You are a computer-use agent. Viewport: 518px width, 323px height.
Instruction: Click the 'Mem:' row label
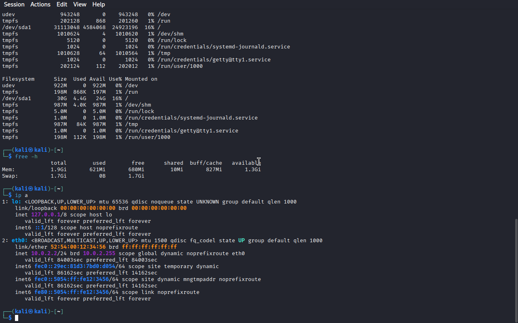8,170
